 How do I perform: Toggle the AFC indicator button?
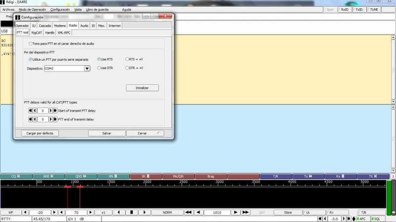[361, 219]
